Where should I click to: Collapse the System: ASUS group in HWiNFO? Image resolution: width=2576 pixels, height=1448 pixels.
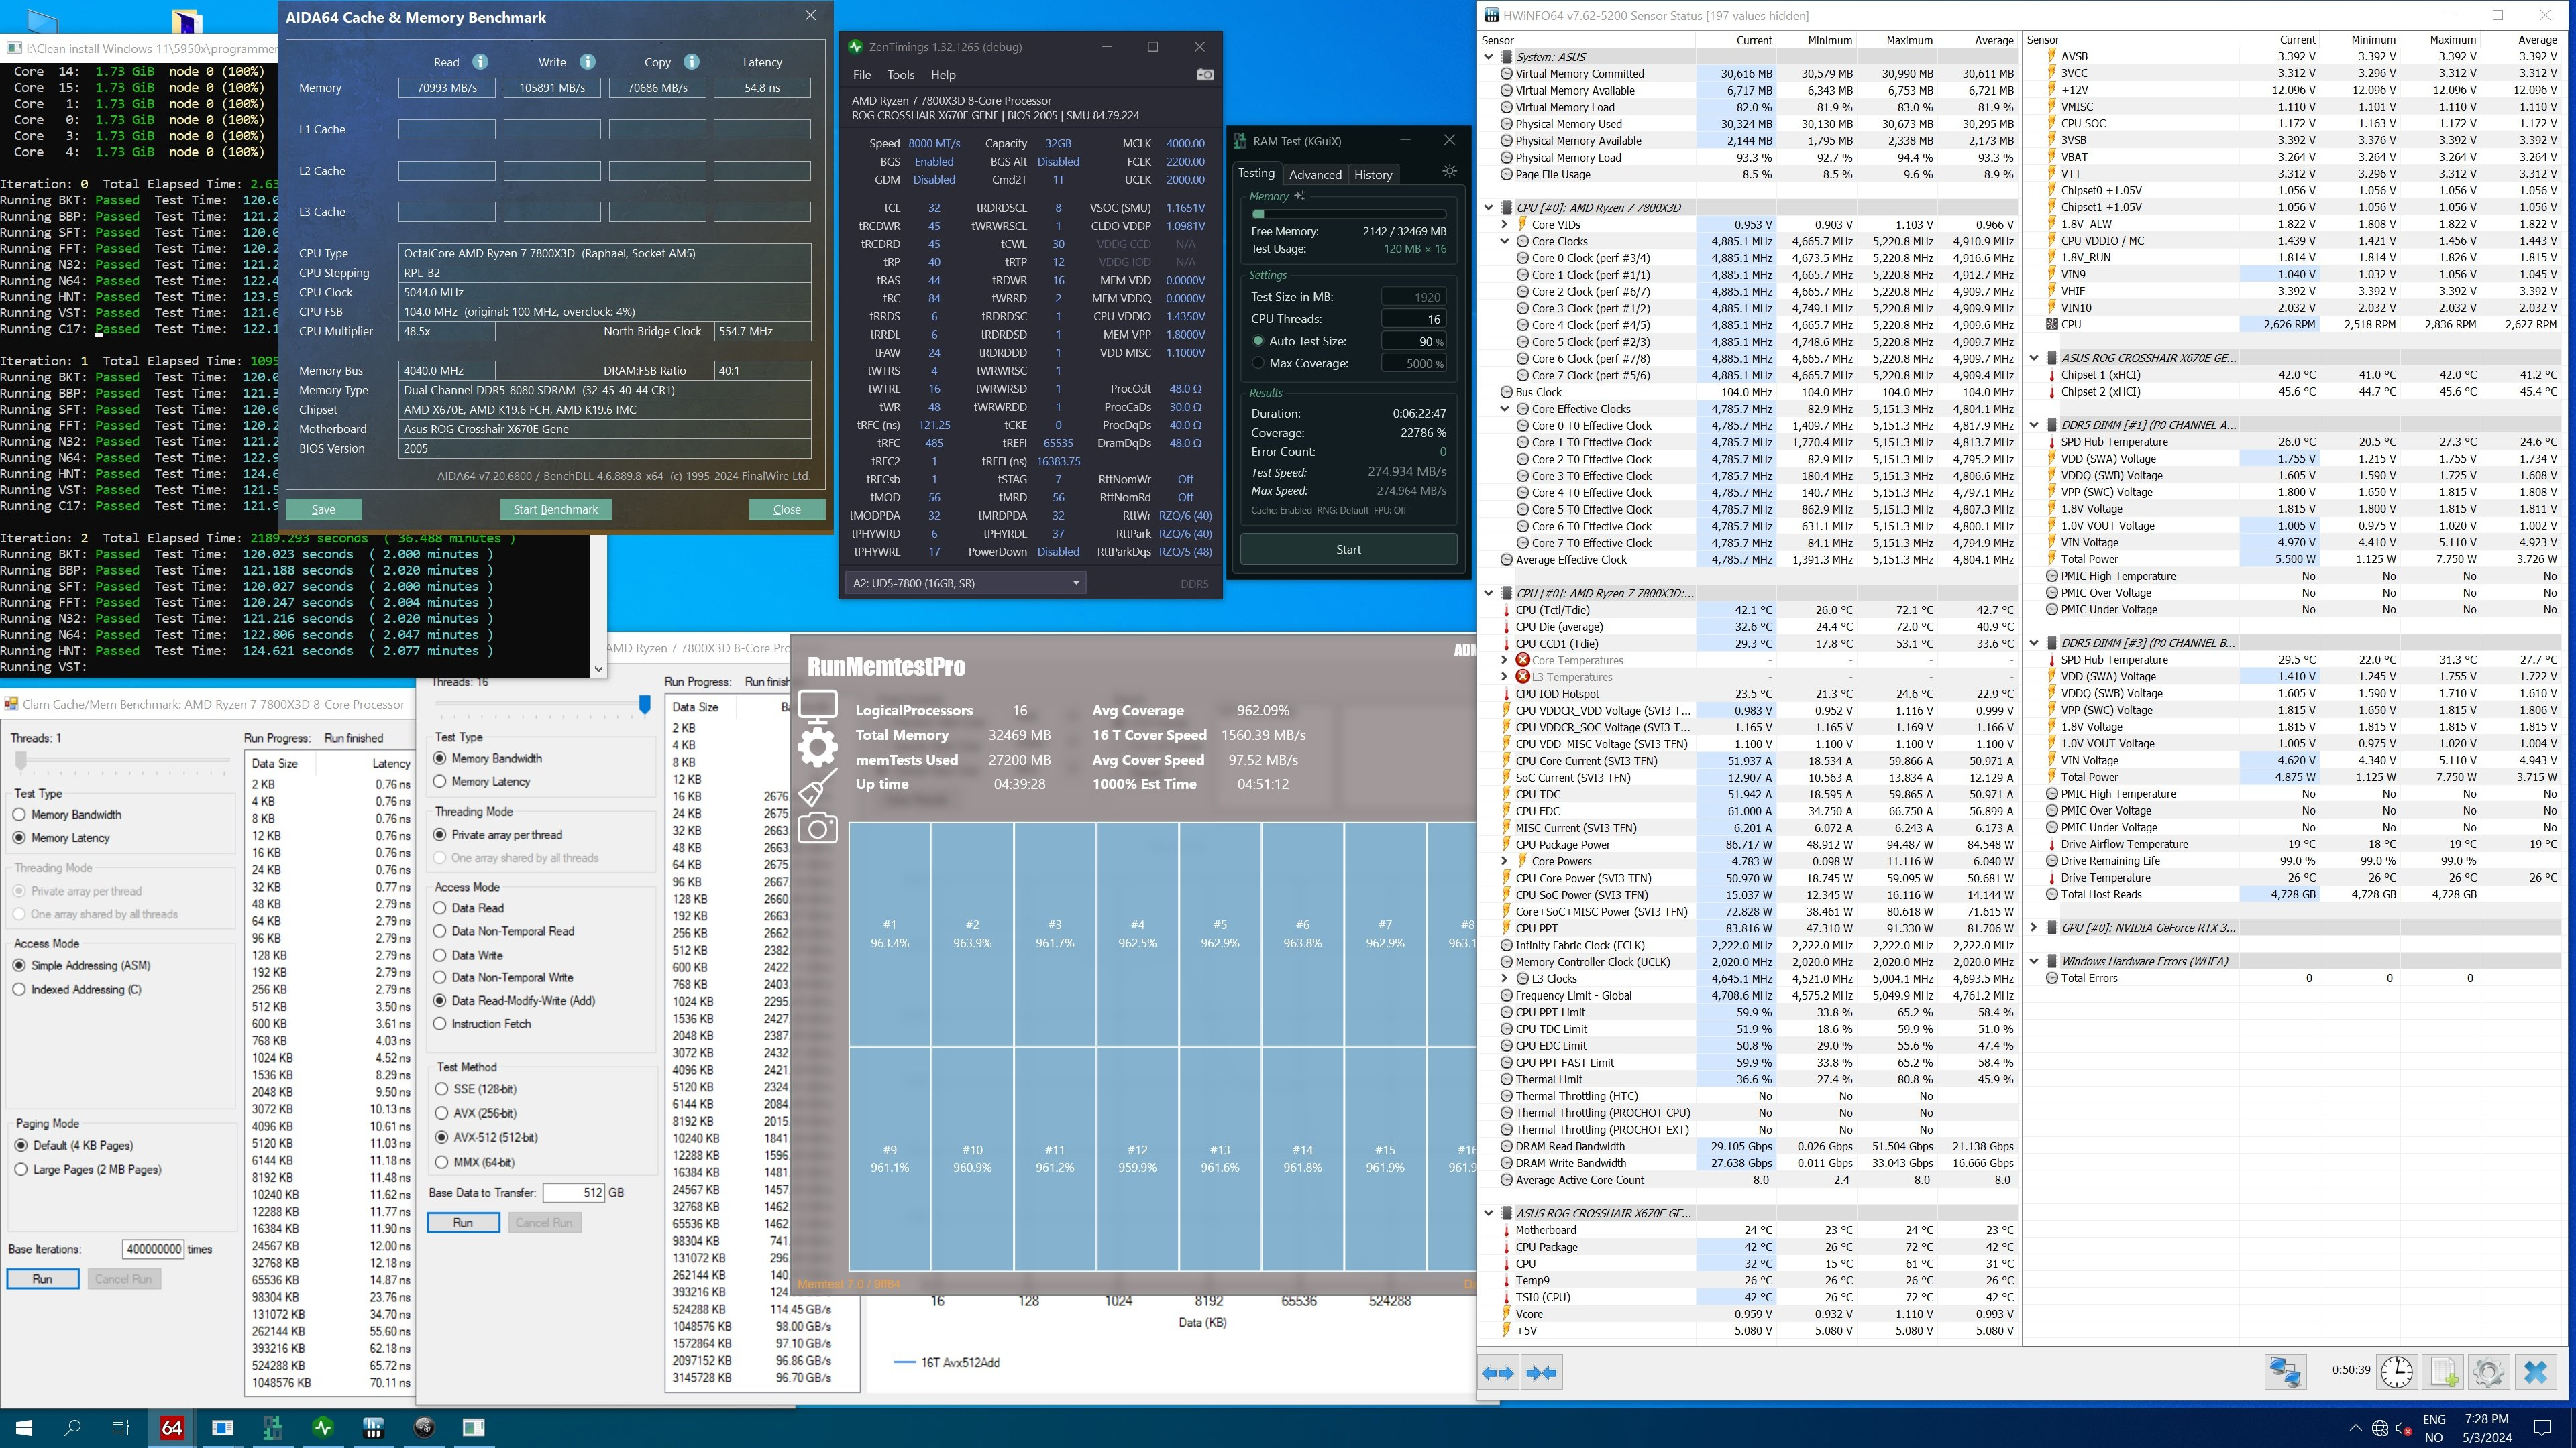click(1489, 57)
